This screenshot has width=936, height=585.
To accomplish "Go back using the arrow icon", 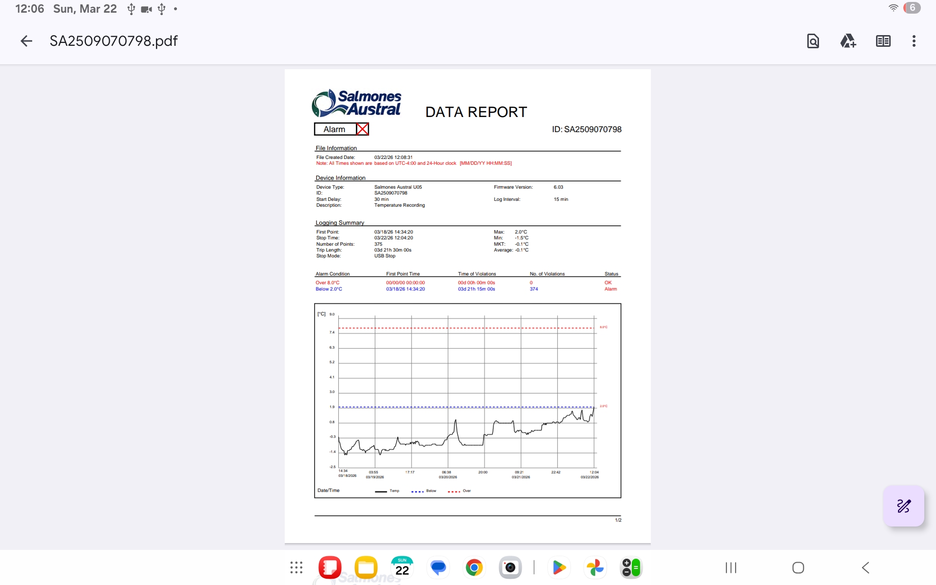I will (26, 41).
